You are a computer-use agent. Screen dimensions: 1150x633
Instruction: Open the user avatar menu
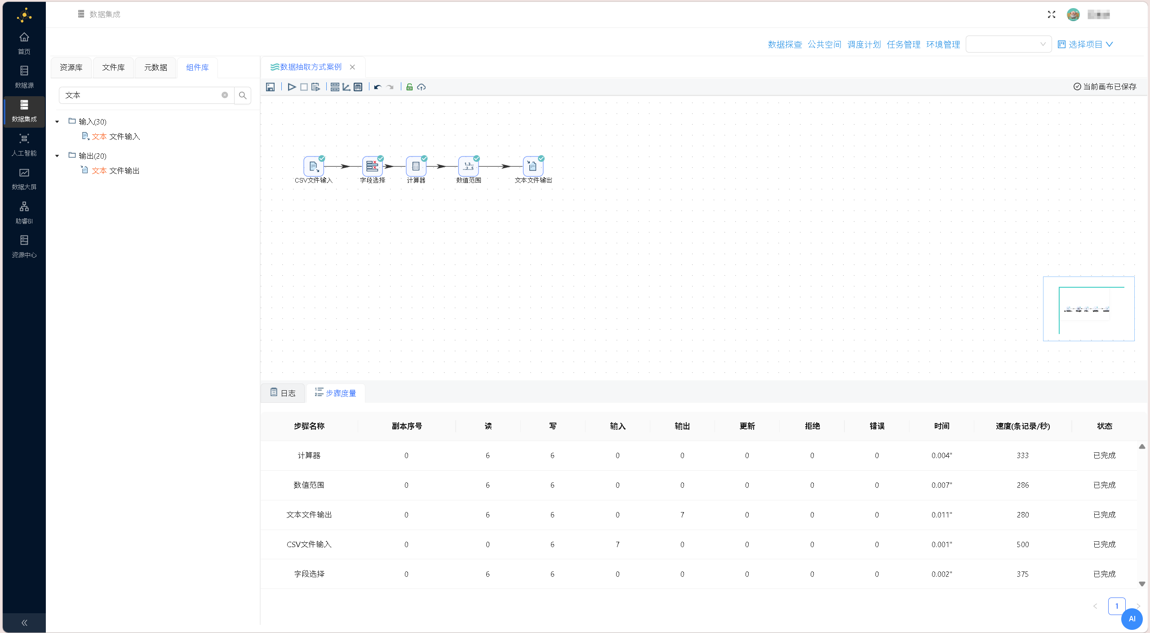point(1073,15)
